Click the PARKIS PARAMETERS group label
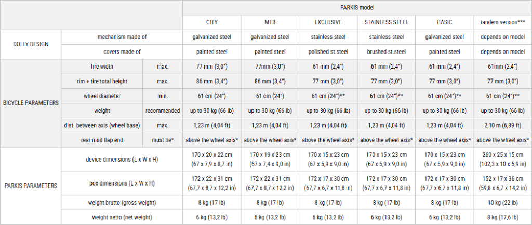The image size is (532, 225). coord(31,186)
